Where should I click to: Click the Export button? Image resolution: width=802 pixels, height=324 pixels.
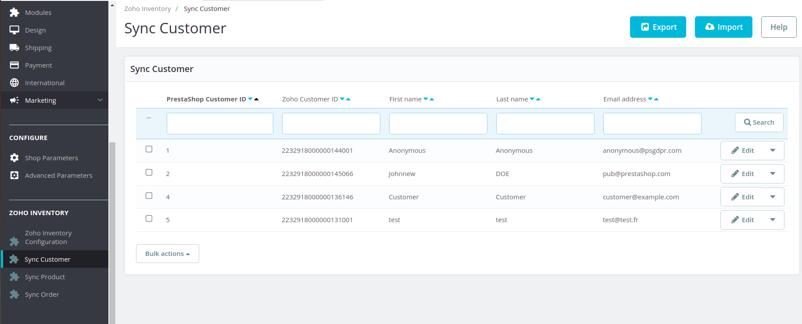(658, 27)
